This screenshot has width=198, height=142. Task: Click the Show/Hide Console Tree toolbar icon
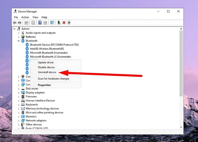(27, 23)
